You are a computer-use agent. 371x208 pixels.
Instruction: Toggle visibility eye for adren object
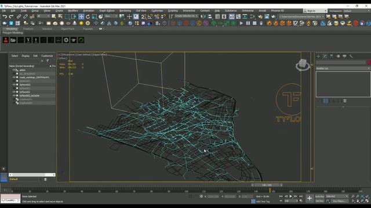[x=14, y=70]
